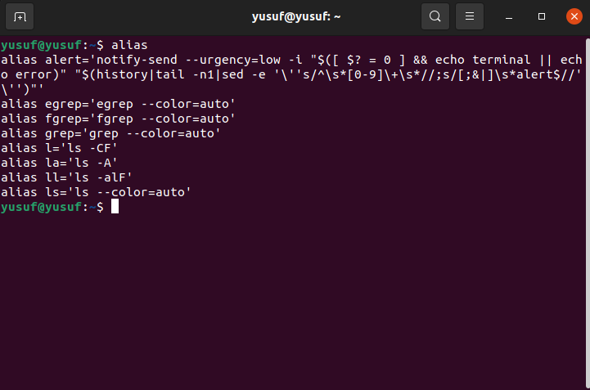
Task: Open the terminal search tool
Action: [x=435, y=16]
